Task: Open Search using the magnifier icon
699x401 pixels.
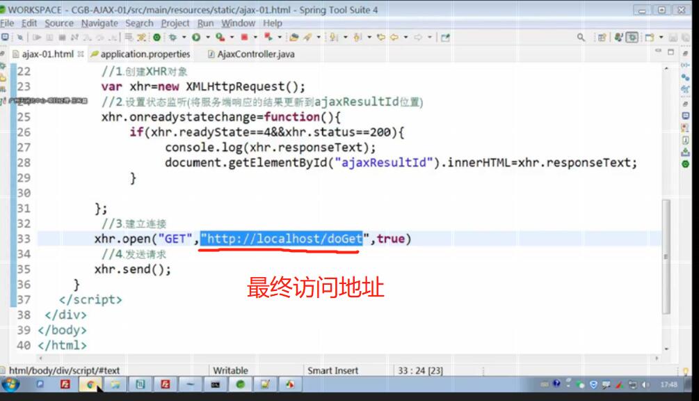Action: (580, 38)
